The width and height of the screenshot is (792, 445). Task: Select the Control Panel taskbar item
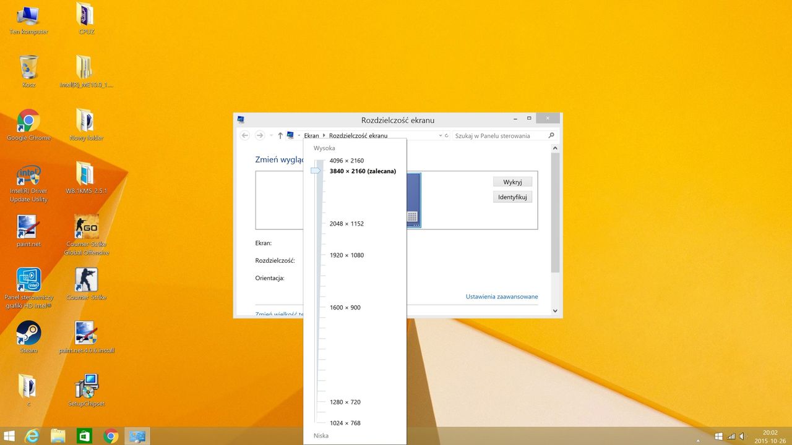click(137, 436)
